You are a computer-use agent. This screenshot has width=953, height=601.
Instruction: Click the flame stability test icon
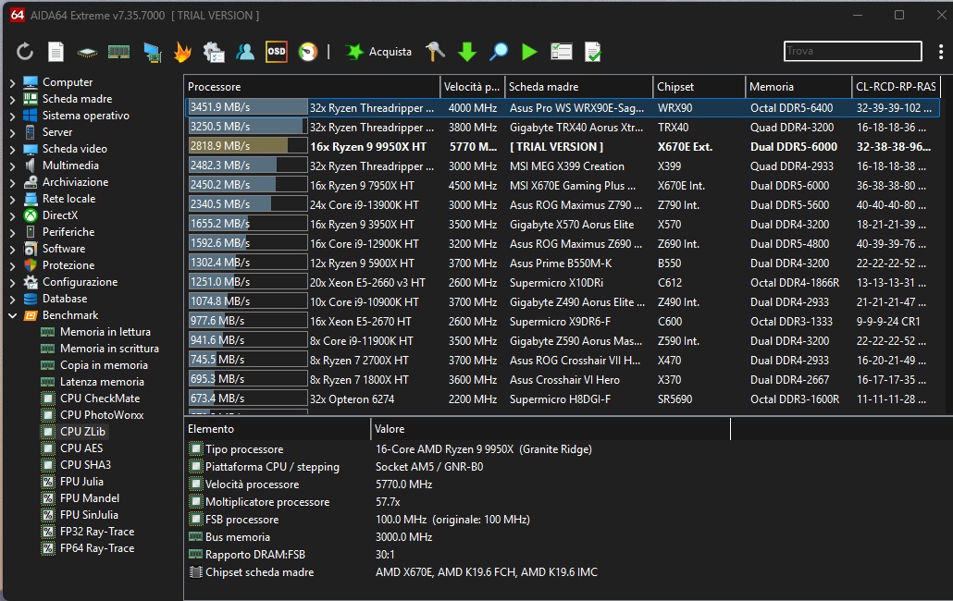point(181,52)
